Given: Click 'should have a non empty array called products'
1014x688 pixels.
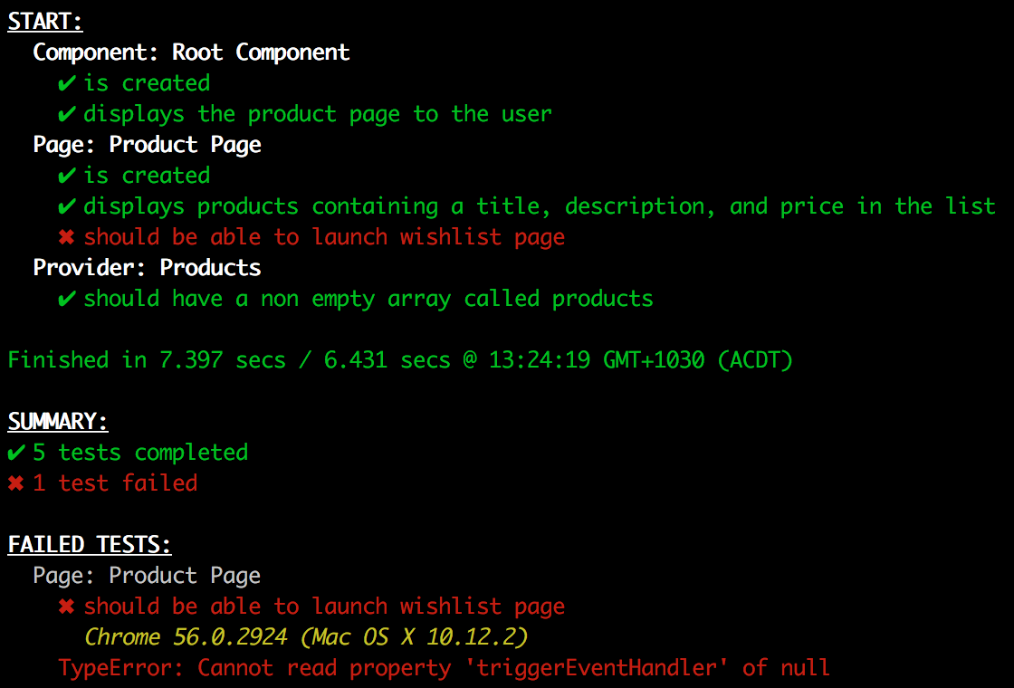Looking at the screenshot, I should pos(368,299).
